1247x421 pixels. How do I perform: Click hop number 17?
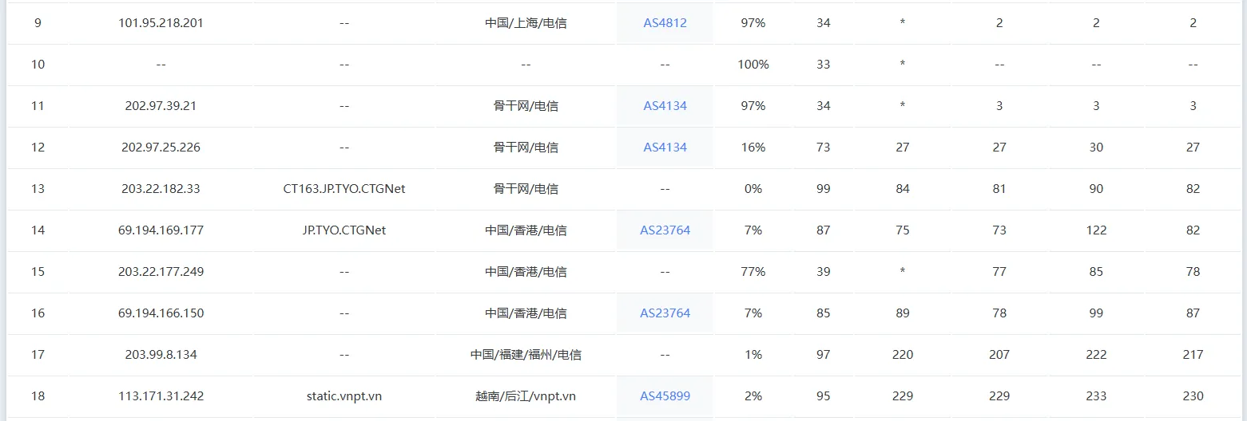click(38, 355)
